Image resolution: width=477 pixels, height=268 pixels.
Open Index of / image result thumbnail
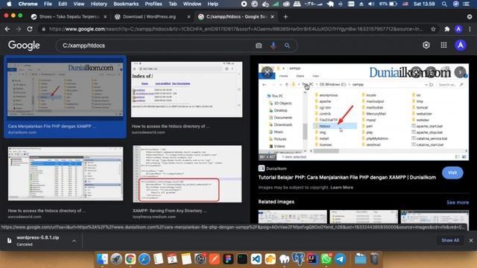187,89
